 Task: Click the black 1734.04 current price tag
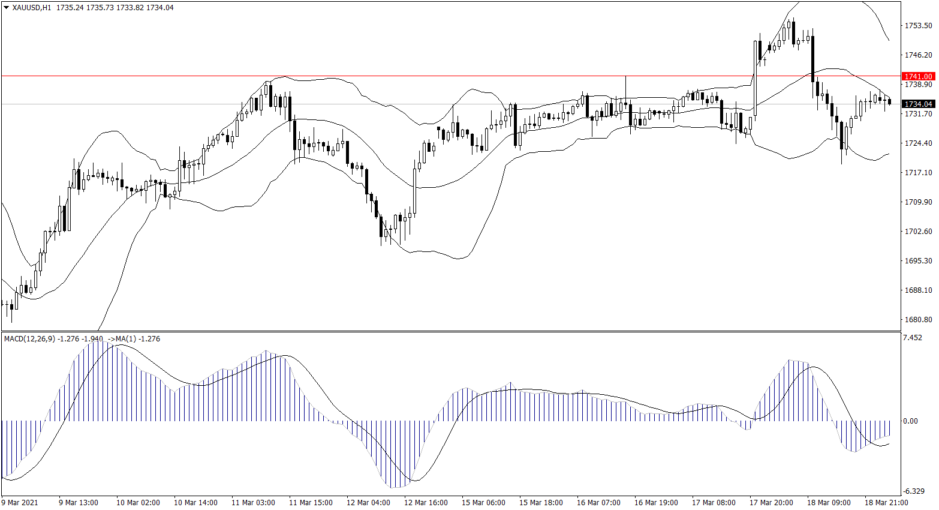coord(918,104)
